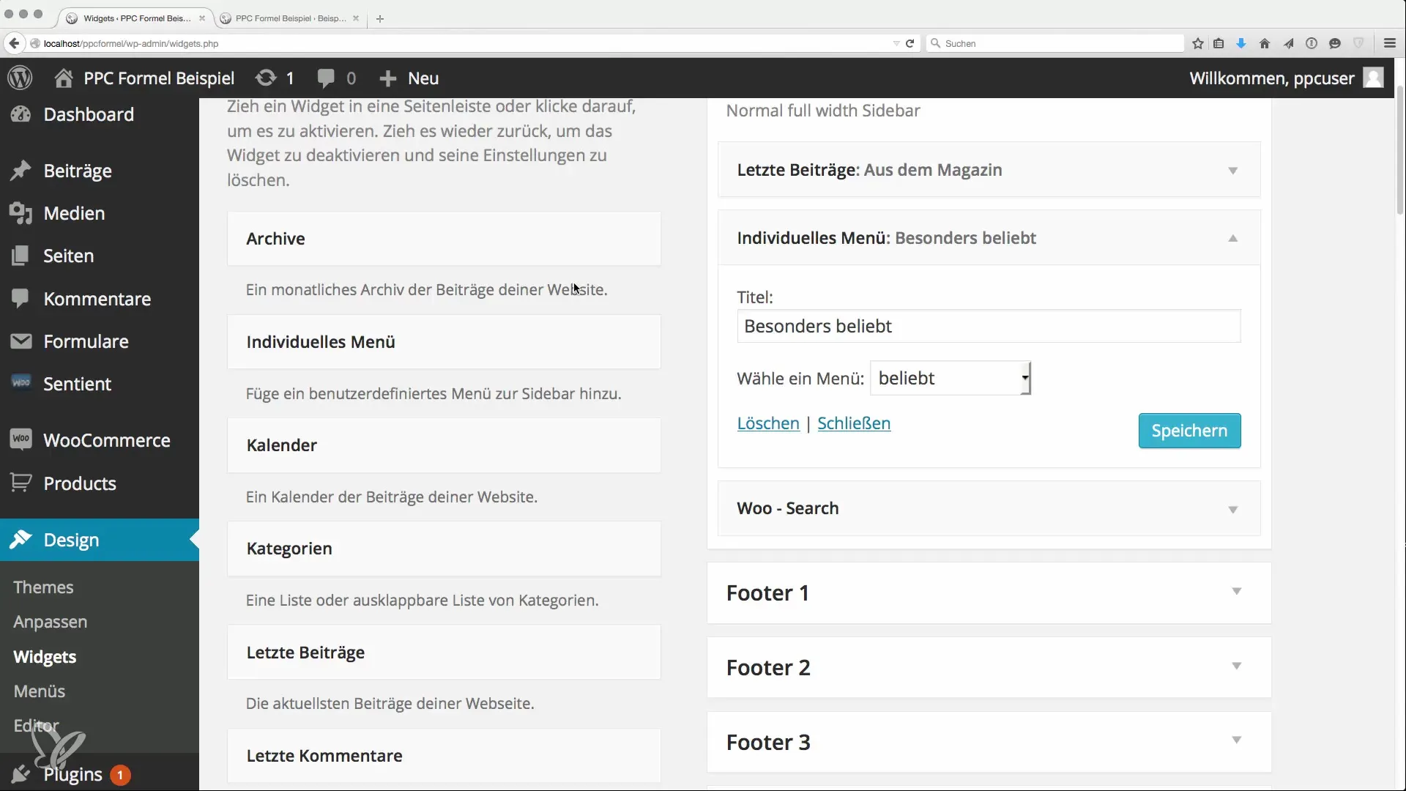Reload the page with refresh icon
Viewport: 1406px width, 791px height.
click(x=910, y=43)
